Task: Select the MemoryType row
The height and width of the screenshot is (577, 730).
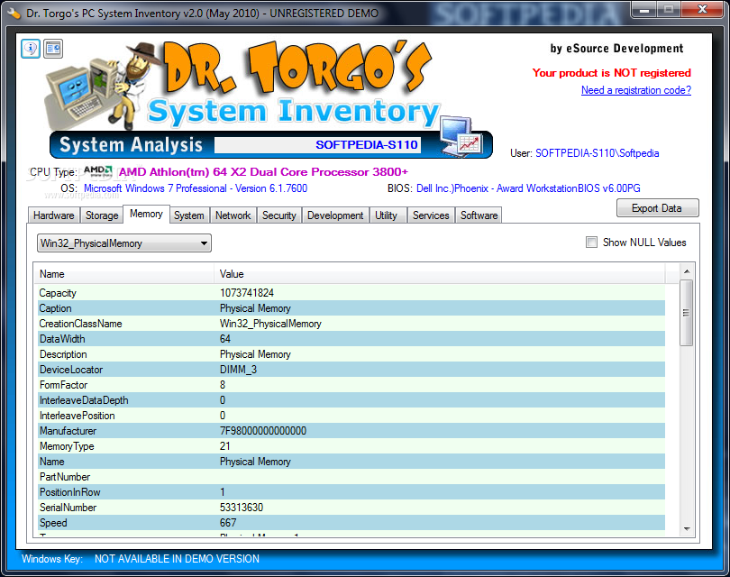Action: pos(350,446)
